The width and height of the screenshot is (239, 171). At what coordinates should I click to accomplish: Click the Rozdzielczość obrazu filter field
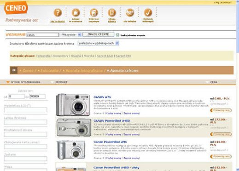(25, 134)
